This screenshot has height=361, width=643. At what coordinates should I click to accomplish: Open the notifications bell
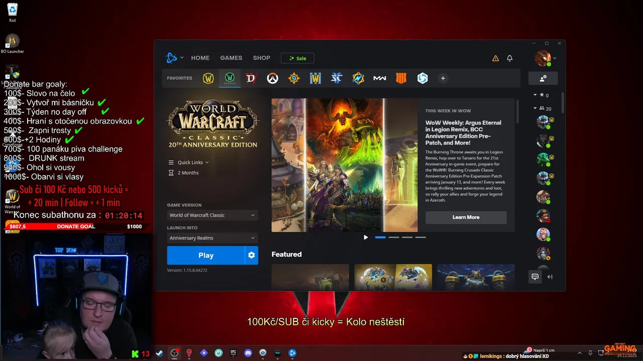tap(509, 58)
